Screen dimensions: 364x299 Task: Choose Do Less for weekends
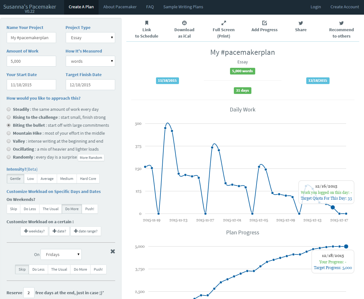30,209
